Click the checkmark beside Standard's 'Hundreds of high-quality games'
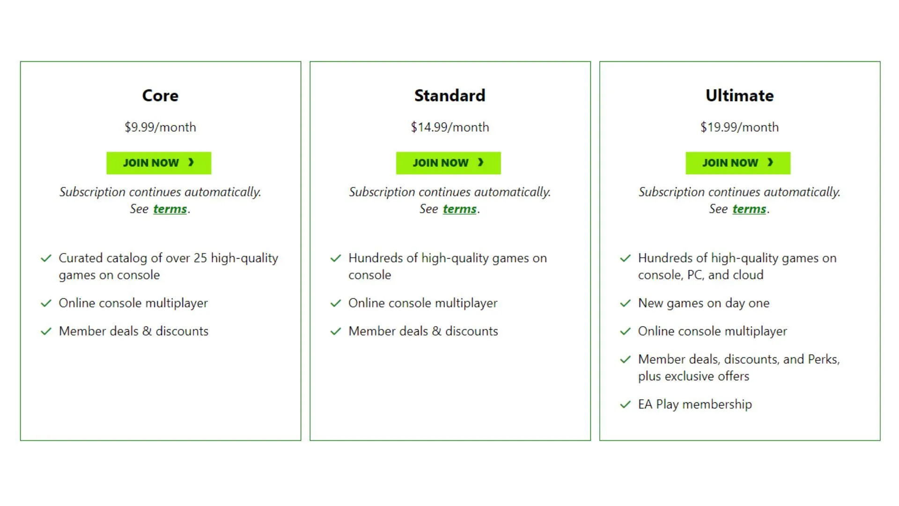This screenshot has height=506, width=899. tap(335, 258)
